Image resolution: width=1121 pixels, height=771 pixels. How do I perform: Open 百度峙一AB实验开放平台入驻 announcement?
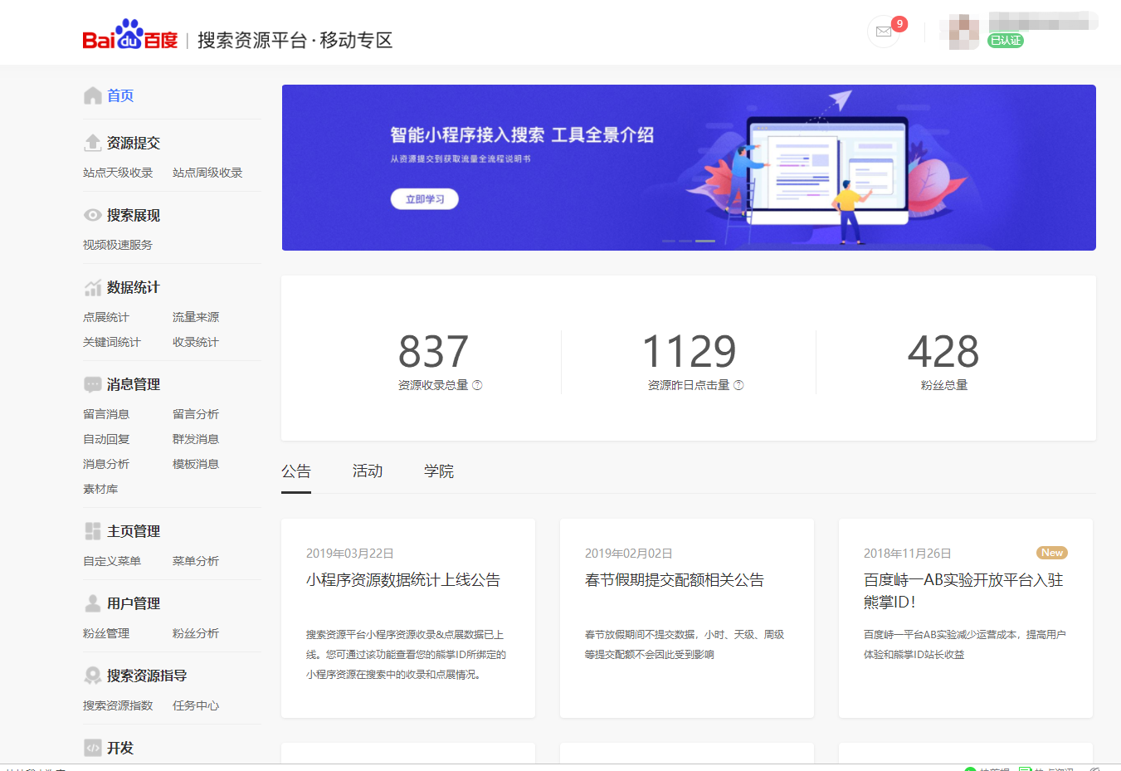(x=966, y=618)
